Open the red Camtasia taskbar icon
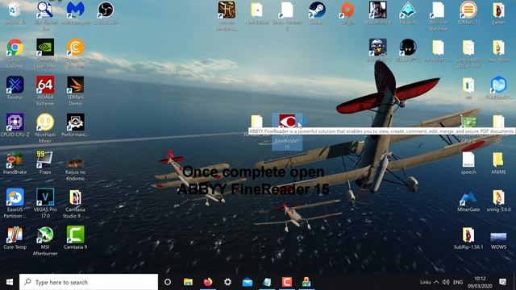Image resolution: width=516 pixels, height=290 pixels. click(x=287, y=282)
